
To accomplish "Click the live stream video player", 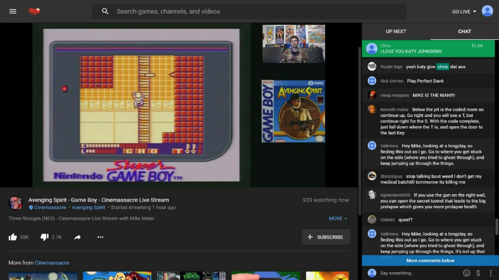I will pyautogui.click(x=179, y=105).
